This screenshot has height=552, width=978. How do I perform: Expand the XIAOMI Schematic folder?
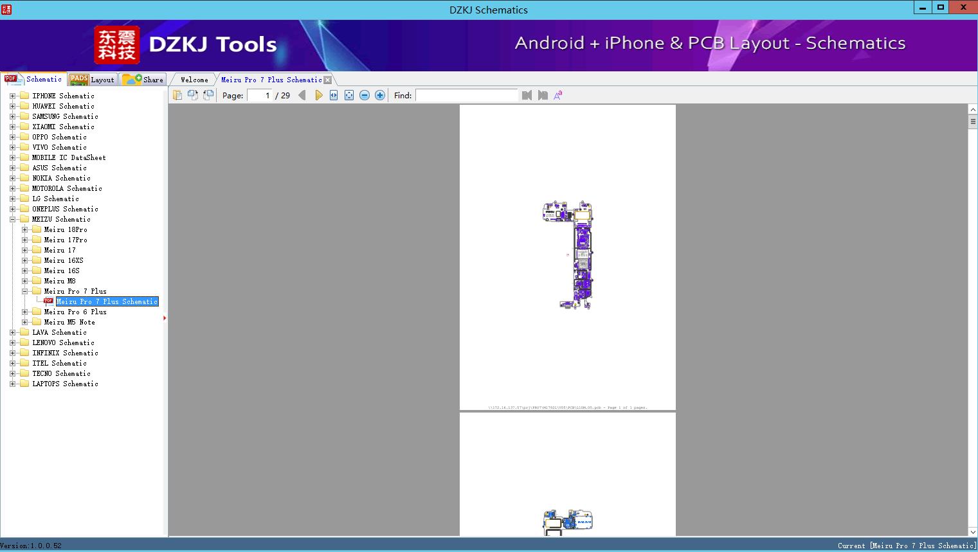coord(12,127)
